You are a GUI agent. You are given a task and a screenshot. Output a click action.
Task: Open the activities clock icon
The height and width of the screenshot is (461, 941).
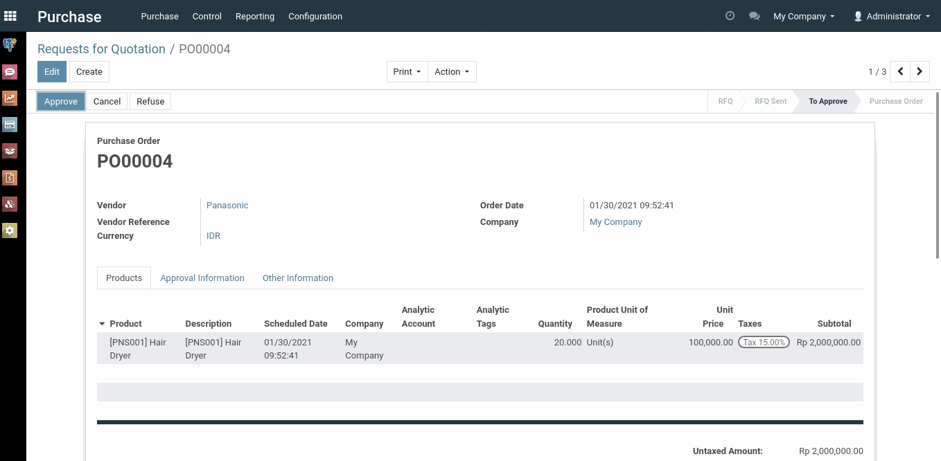(x=730, y=16)
